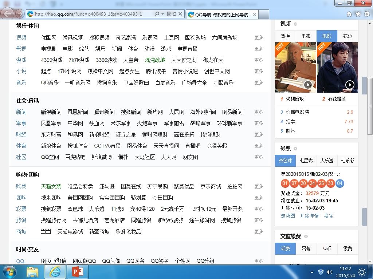
Task: Expand 更多 for the 音乐 row
Action: coord(259,82)
